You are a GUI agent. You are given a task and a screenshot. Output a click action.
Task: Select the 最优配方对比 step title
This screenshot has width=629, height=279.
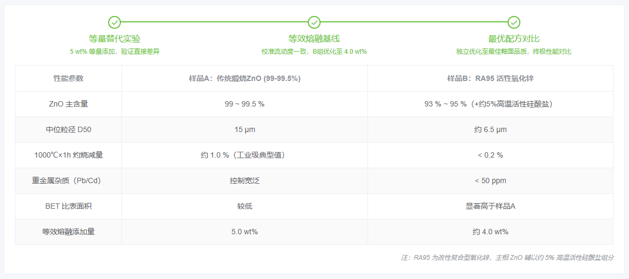click(514, 39)
